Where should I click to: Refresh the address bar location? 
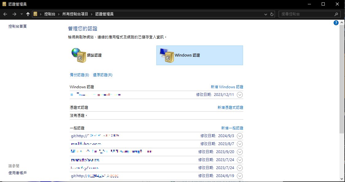[272, 14]
